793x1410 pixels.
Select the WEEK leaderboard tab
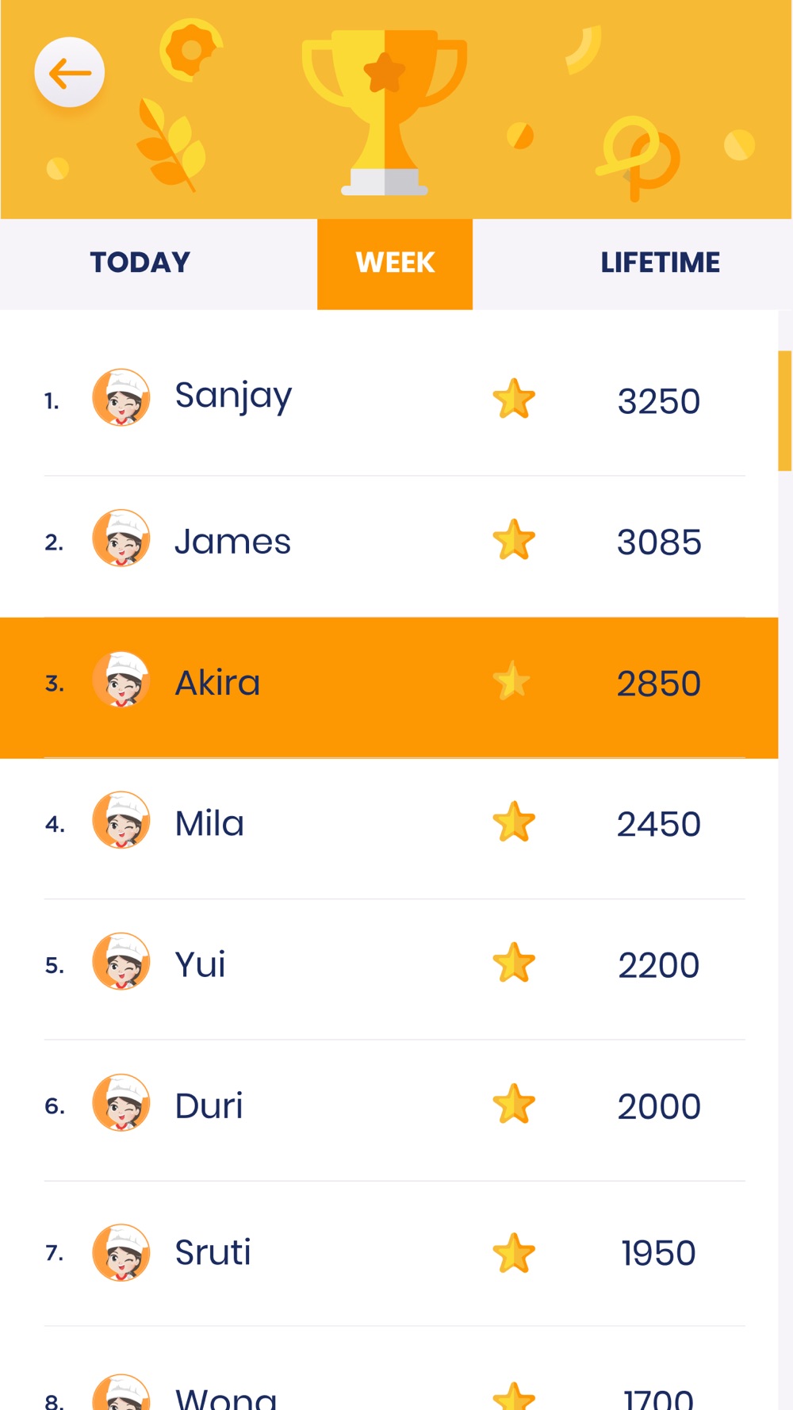[x=395, y=263]
